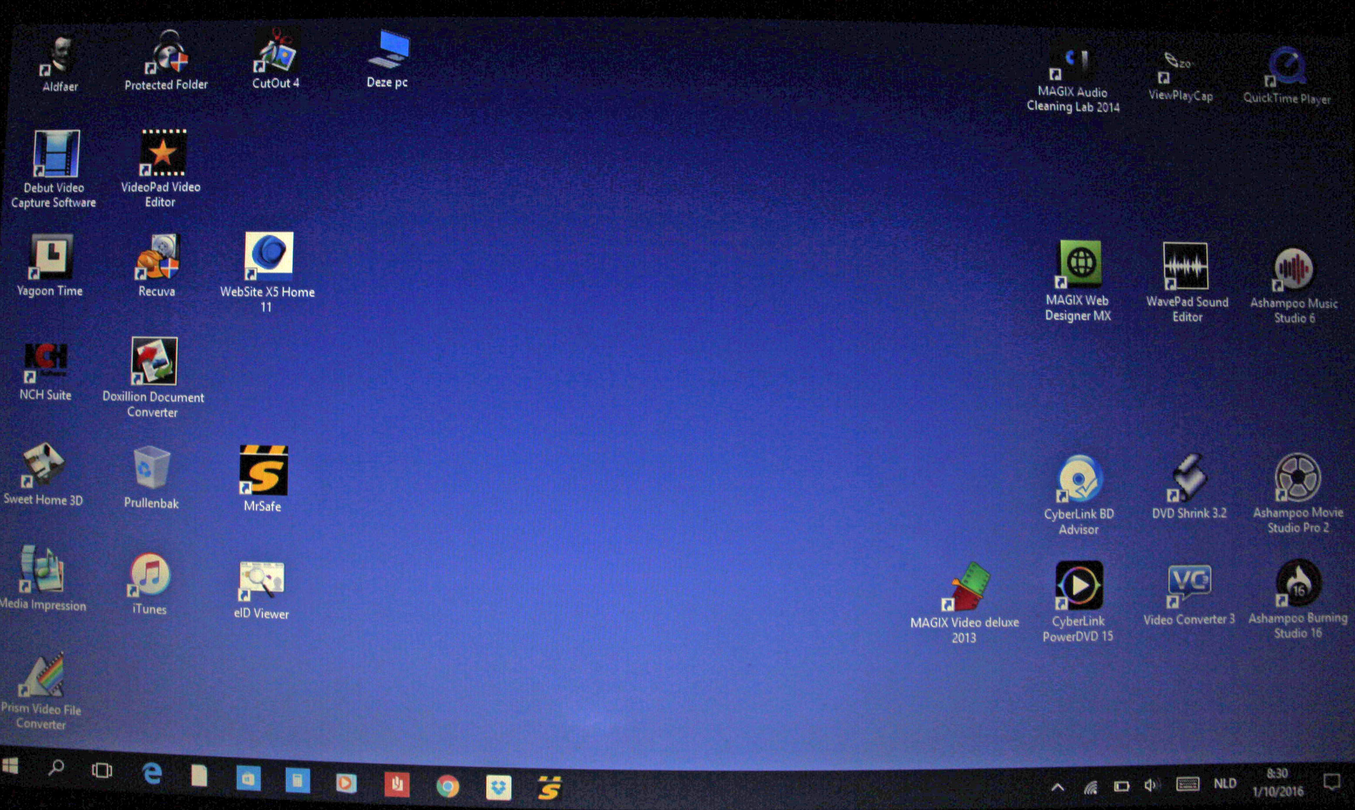Select the Deze pc icon
Viewport: 1355px width, 810px height.
point(388,50)
